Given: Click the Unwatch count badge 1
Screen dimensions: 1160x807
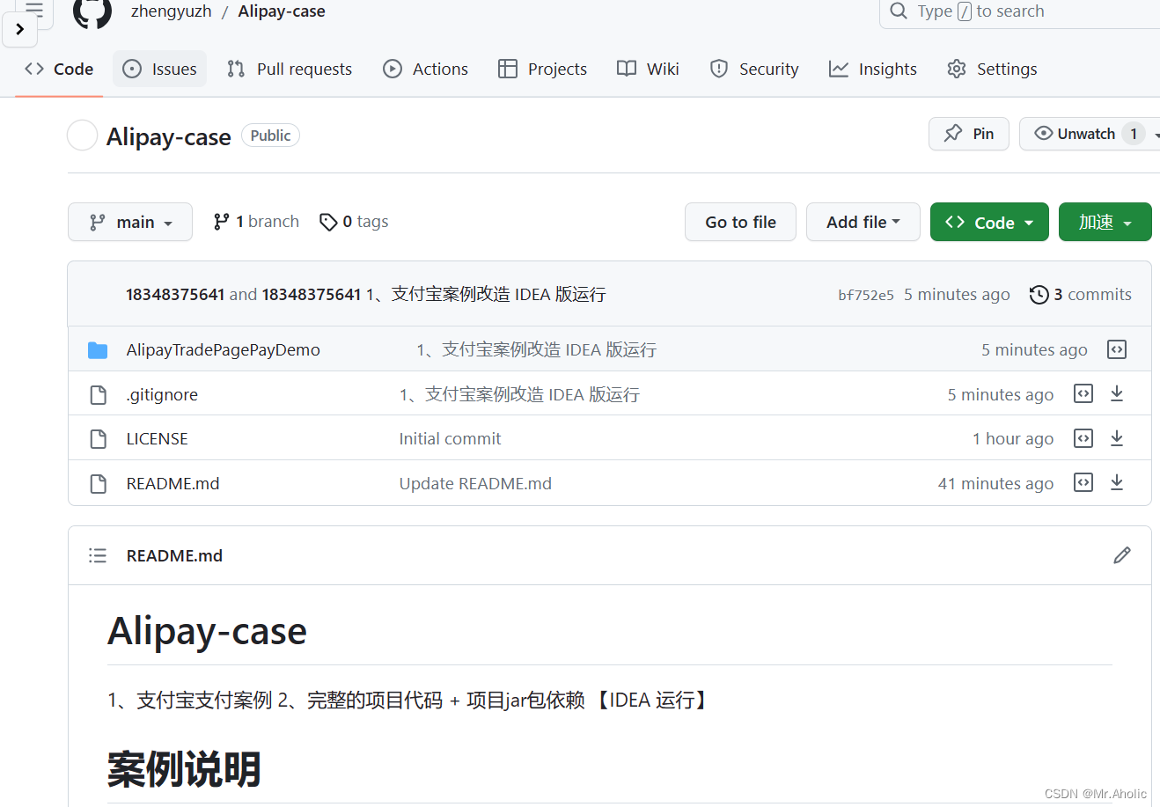Looking at the screenshot, I should pos(1134,134).
